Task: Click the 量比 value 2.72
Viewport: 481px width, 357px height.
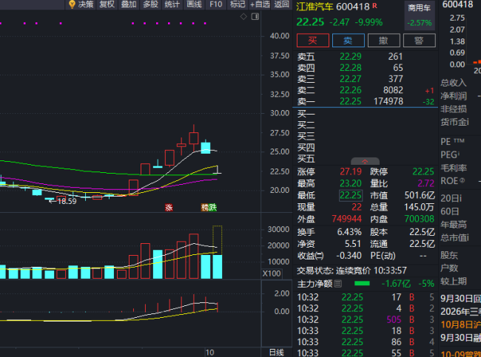Action: 425,183
